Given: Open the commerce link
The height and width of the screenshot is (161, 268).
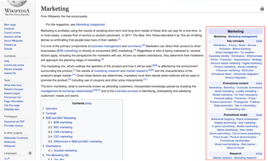Looking at the screenshot, I should 135,46.
